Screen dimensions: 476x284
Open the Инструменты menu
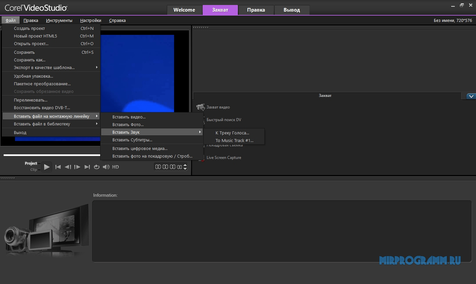click(x=59, y=20)
